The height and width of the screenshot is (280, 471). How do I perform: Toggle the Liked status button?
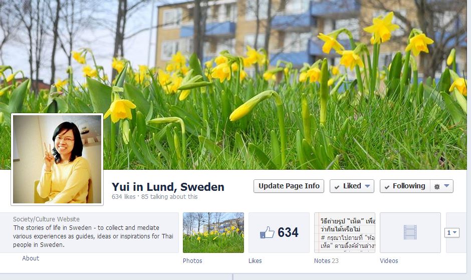(x=352, y=186)
